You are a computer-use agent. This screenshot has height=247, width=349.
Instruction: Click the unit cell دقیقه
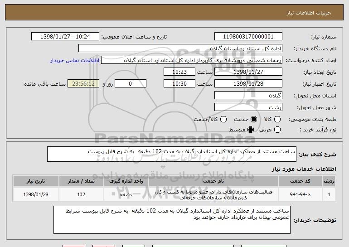(x=126, y=194)
